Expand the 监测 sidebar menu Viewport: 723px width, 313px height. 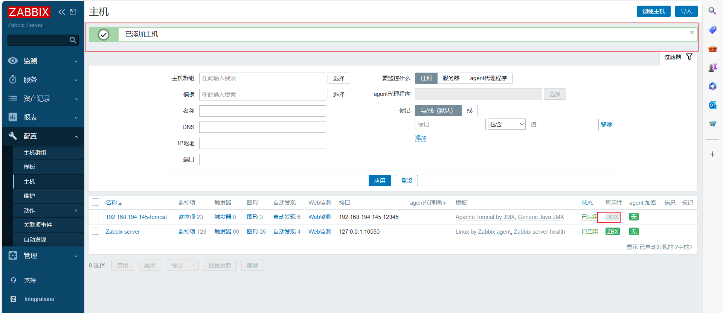point(43,61)
